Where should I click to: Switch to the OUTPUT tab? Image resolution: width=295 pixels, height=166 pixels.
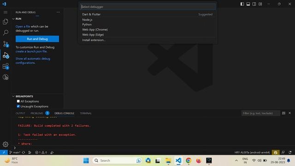click(x=20, y=113)
